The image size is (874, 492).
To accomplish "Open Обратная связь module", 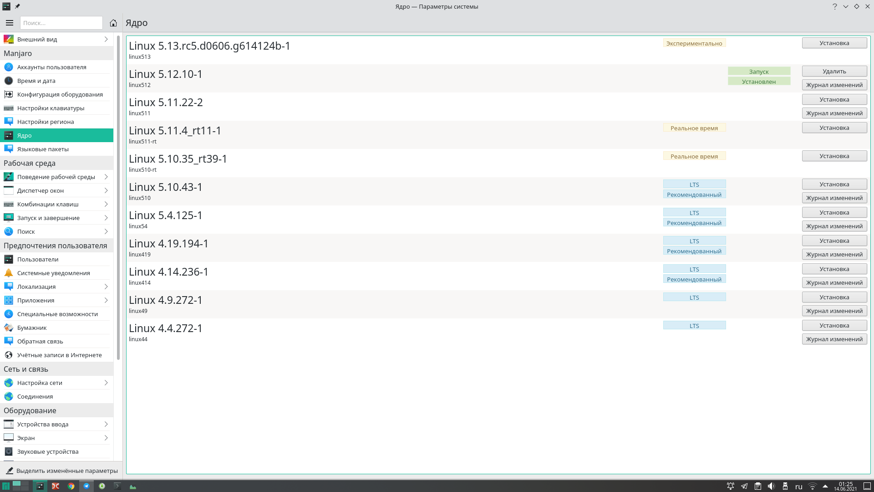I will point(56,341).
